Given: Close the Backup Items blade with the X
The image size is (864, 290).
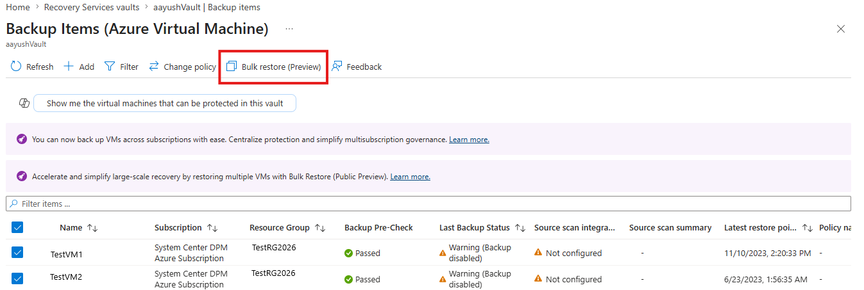Looking at the screenshot, I should coord(841,29).
